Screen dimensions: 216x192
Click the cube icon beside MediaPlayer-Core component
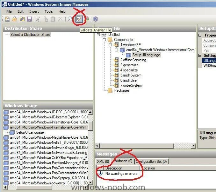pos(6,137)
